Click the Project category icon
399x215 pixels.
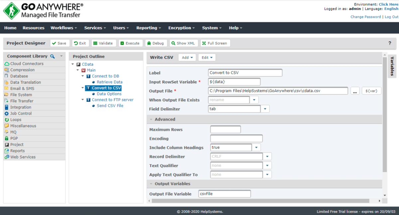[7, 144]
